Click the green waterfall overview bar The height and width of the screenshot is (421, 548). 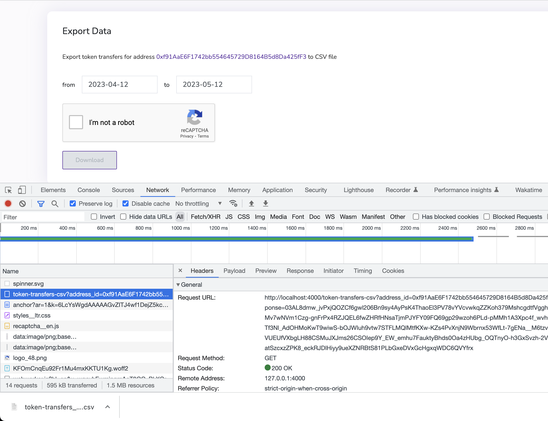[227, 239]
